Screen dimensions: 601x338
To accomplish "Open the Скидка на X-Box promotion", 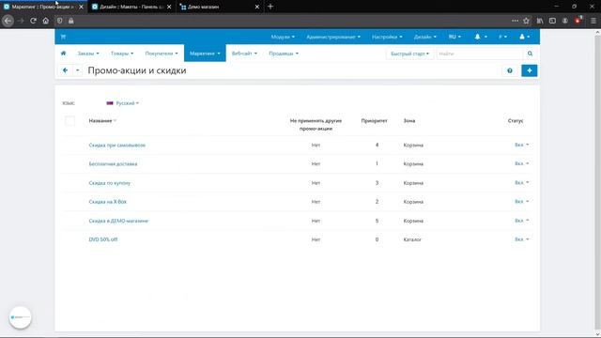I will click(x=107, y=202).
